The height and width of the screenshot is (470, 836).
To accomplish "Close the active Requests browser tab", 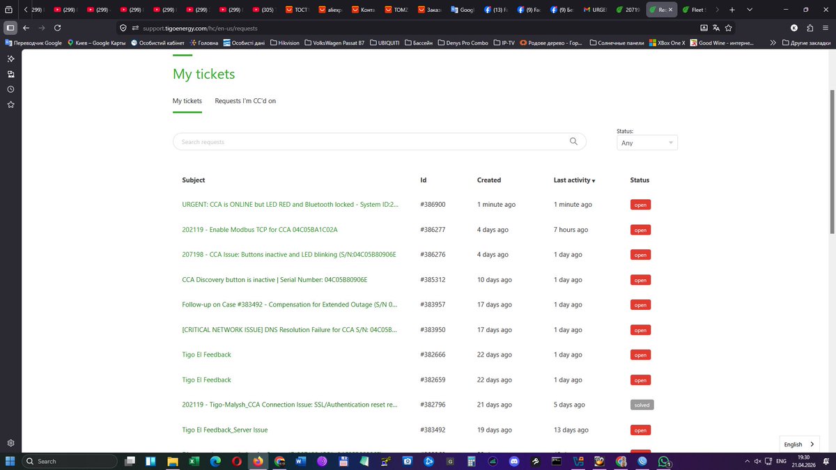I will point(671,10).
